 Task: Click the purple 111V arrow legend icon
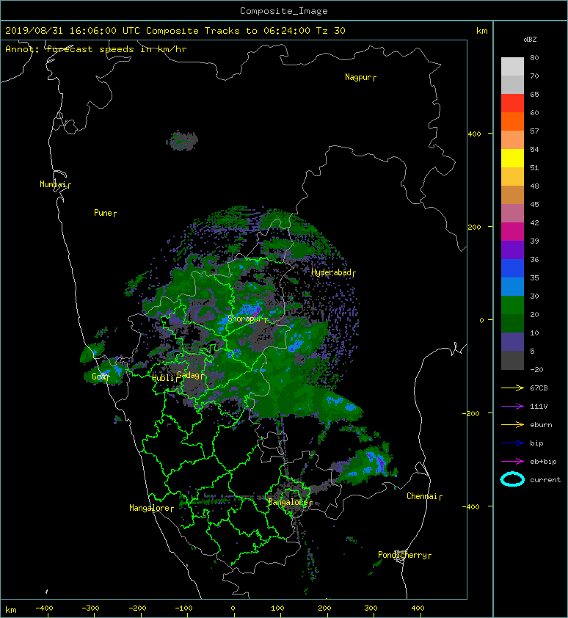point(512,407)
